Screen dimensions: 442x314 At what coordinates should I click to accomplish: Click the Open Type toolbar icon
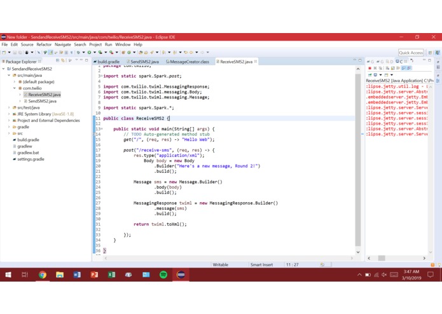tap(141, 52)
